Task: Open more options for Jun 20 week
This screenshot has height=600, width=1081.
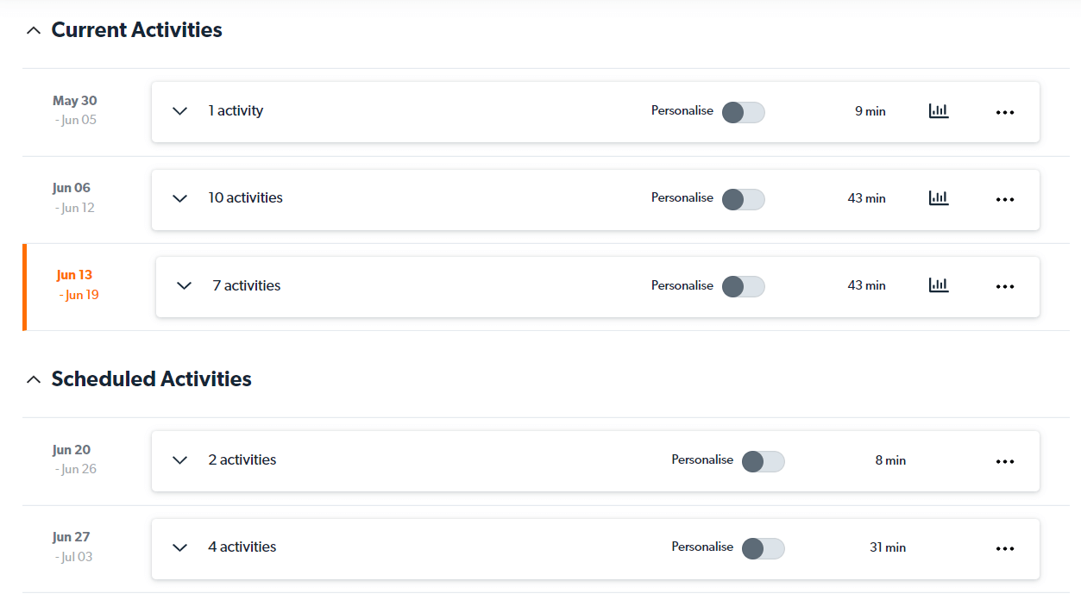Action: pos(1004,461)
